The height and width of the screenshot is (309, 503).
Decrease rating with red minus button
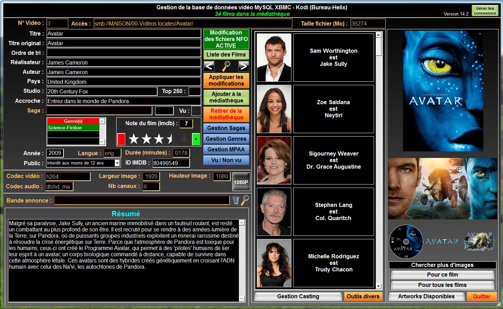pyautogui.click(x=121, y=139)
